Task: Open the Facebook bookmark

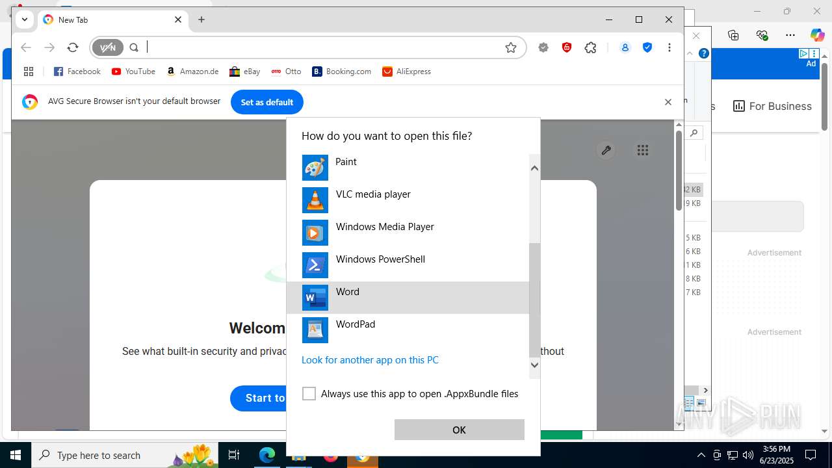Action: point(77,71)
